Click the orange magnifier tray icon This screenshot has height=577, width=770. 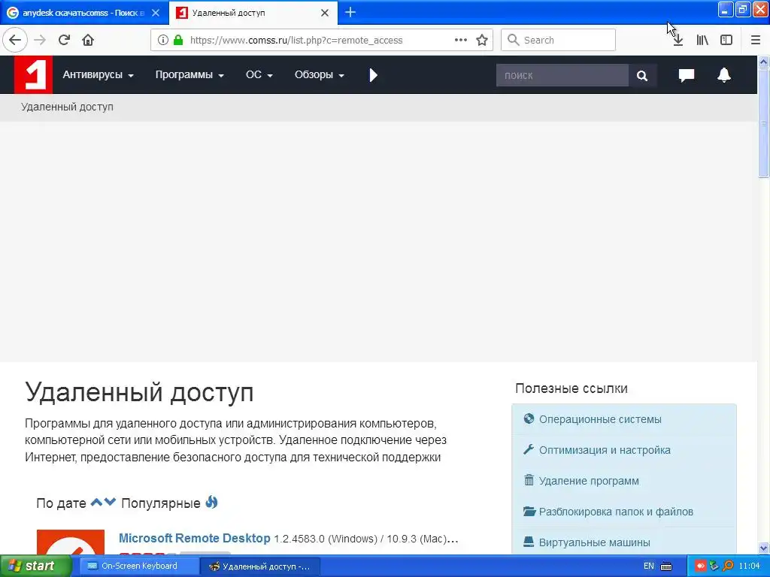[727, 566]
